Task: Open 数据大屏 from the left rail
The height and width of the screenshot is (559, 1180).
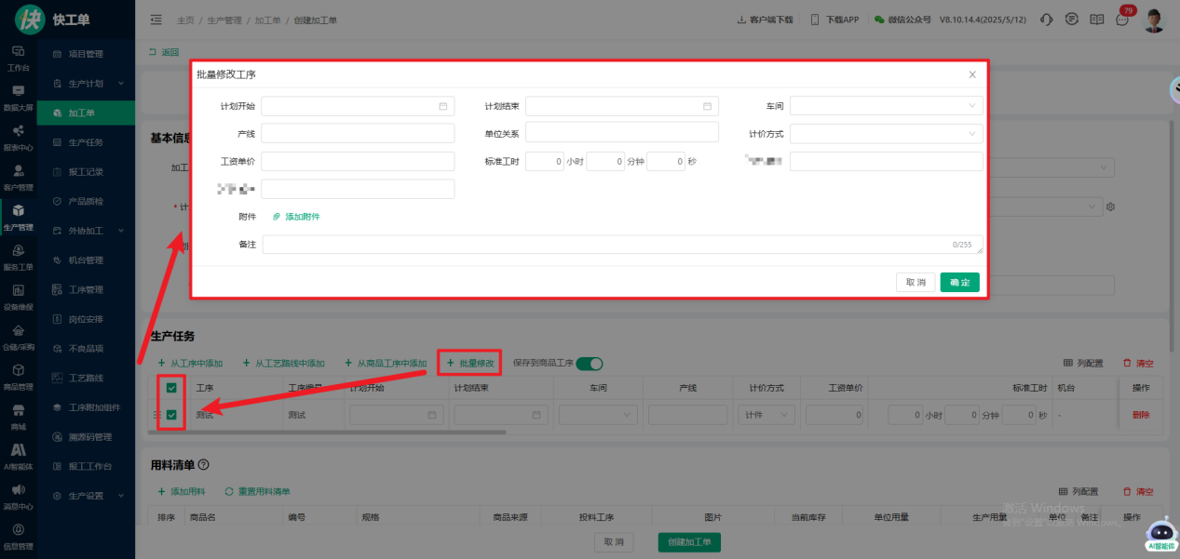Action: point(18,97)
